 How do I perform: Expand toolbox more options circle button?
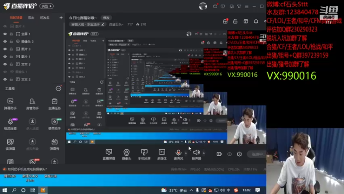[x=58, y=88]
